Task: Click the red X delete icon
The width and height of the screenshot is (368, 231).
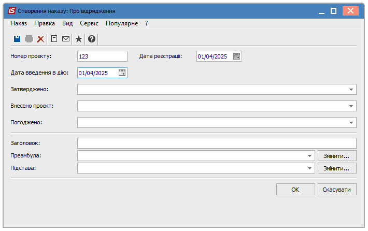Action: click(40, 39)
